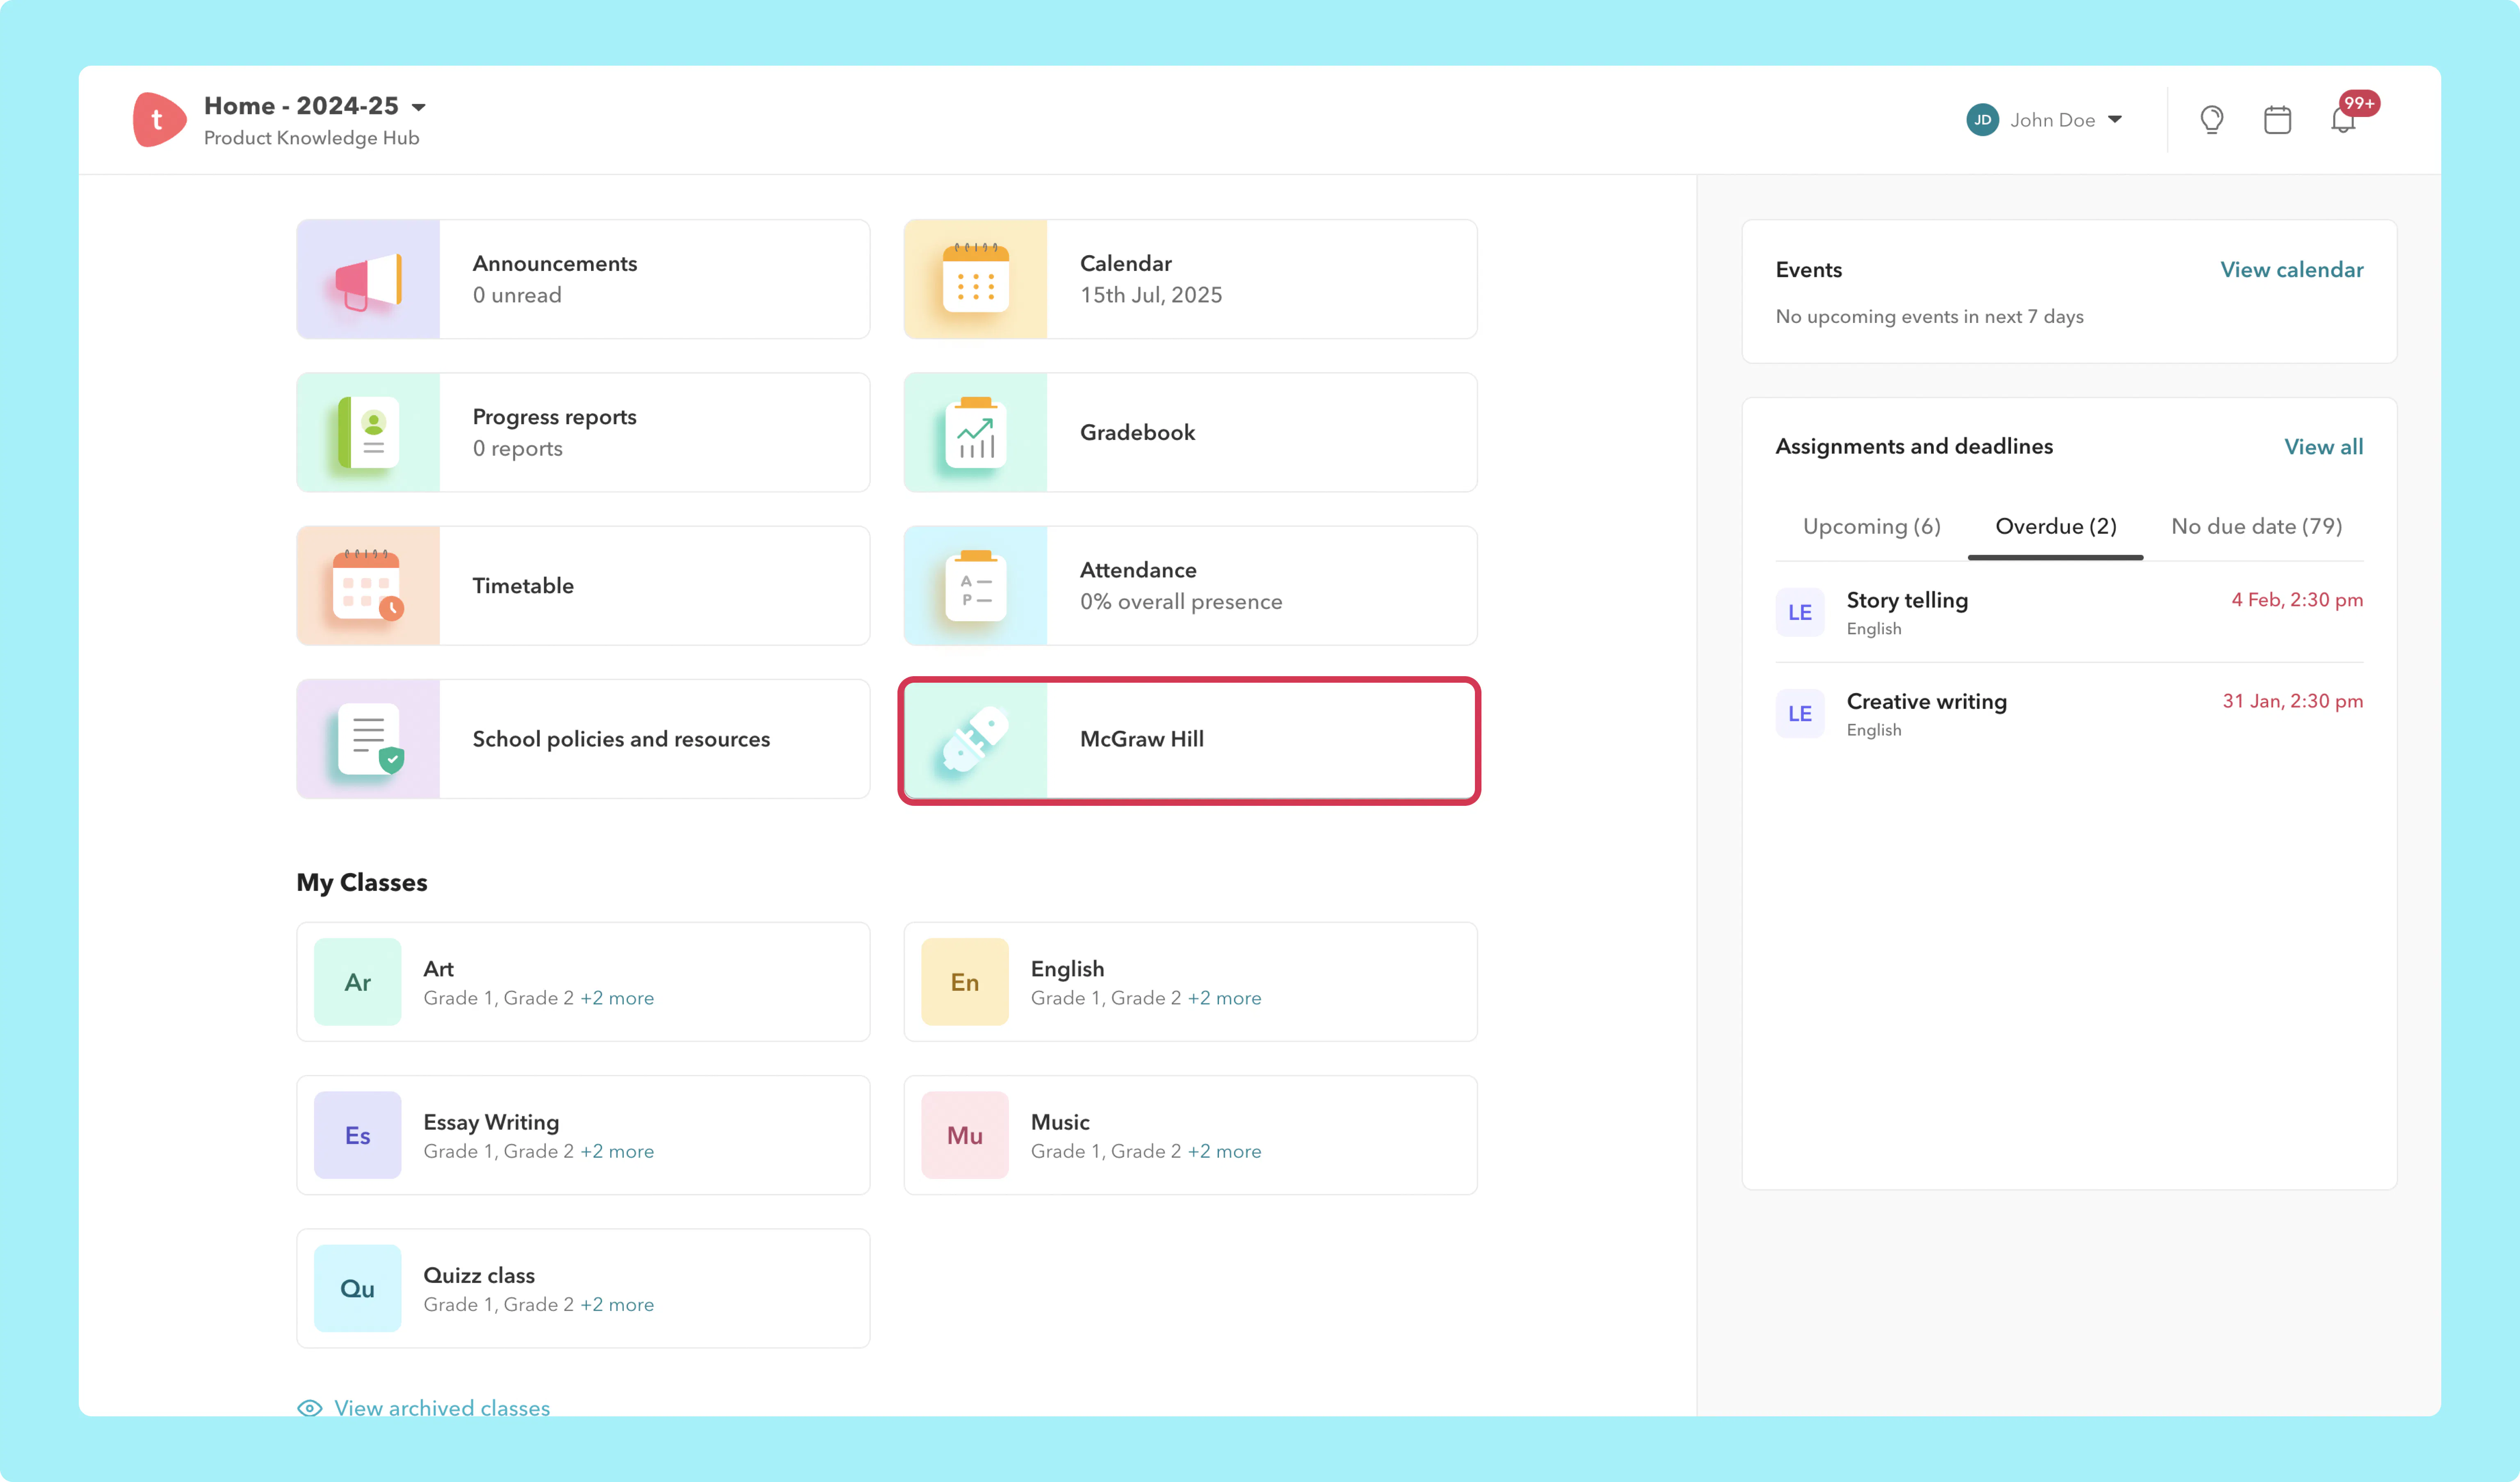The width and height of the screenshot is (2520, 1482).
Task: Open the calendar icon in header
Action: point(2277,120)
